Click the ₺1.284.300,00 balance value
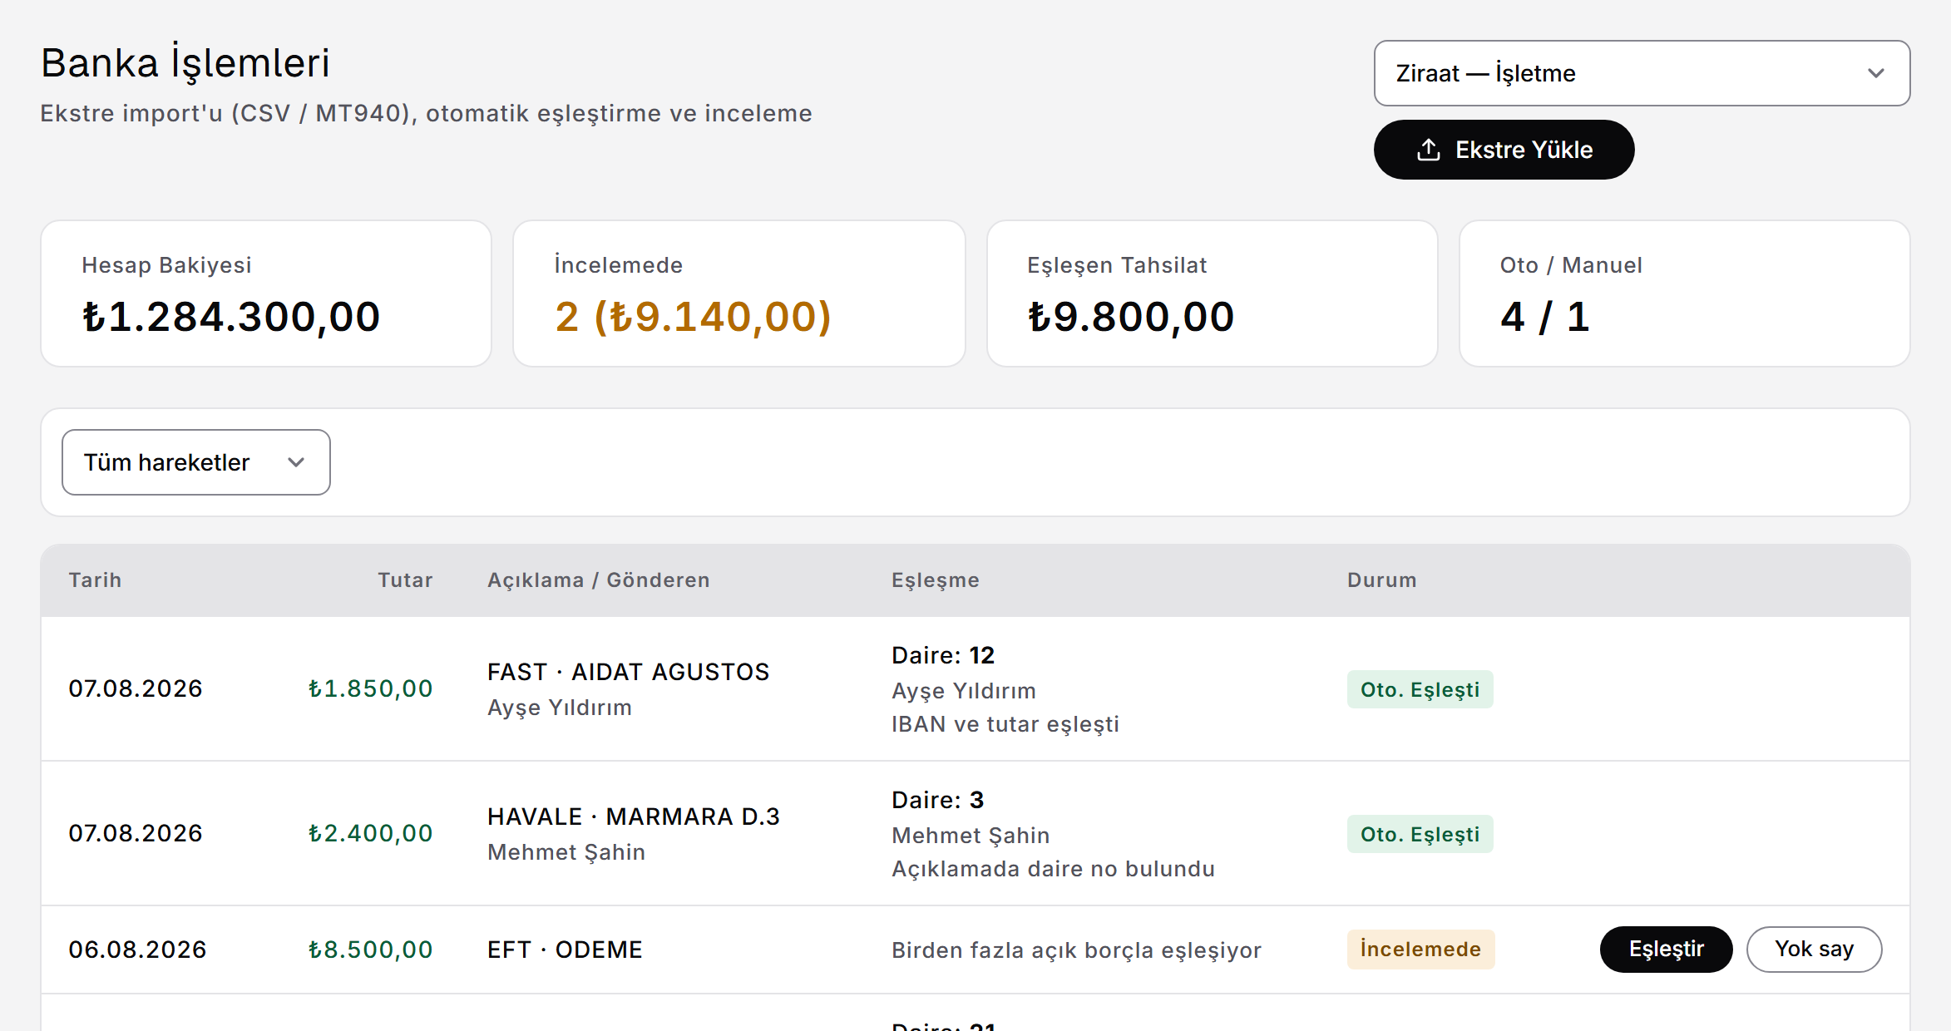 click(x=231, y=317)
